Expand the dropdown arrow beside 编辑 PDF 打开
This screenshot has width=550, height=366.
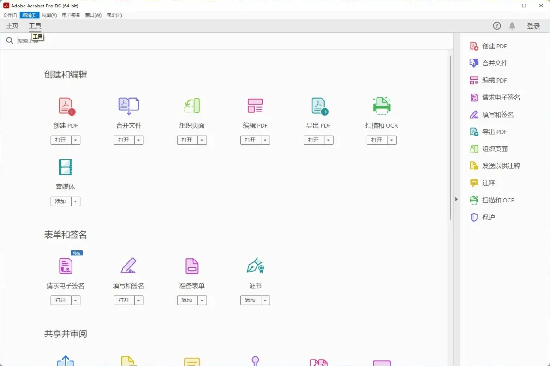click(x=265, y=140)
